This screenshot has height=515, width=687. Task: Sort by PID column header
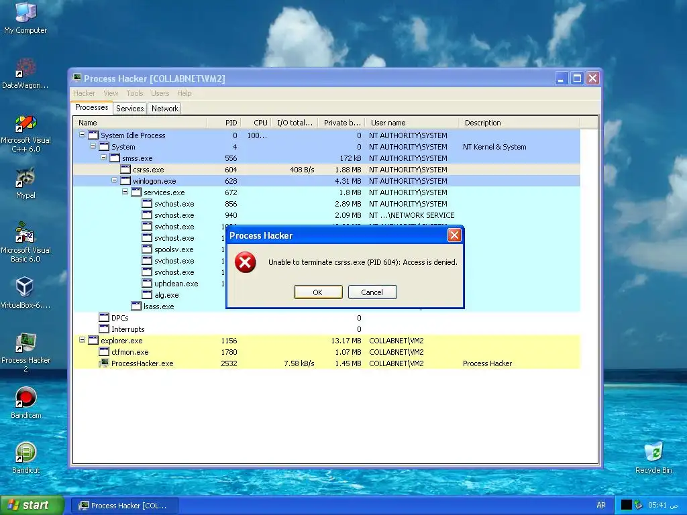pos(223,123)
